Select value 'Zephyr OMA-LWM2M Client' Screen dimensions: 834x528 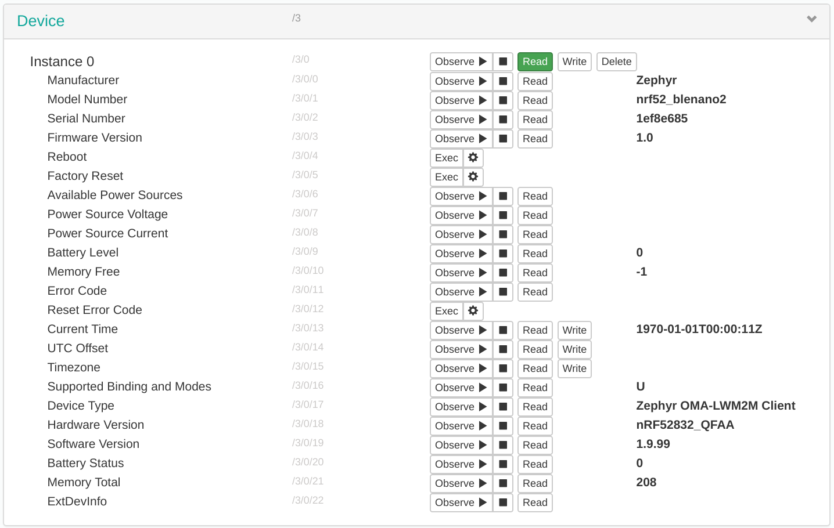716,406
